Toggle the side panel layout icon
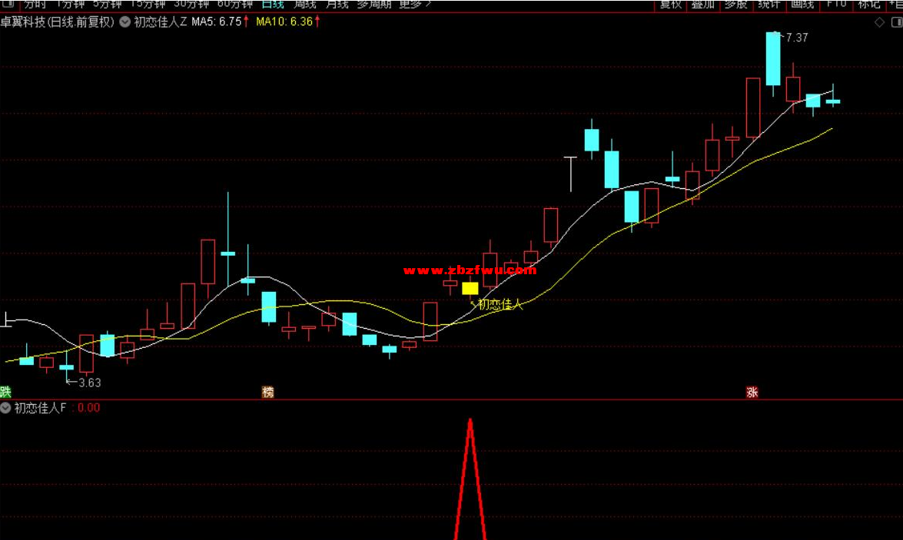Screen dimensions: 903x540 [897, 22]
